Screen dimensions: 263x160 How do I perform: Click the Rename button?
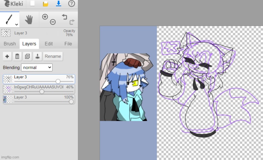[53, 56]
